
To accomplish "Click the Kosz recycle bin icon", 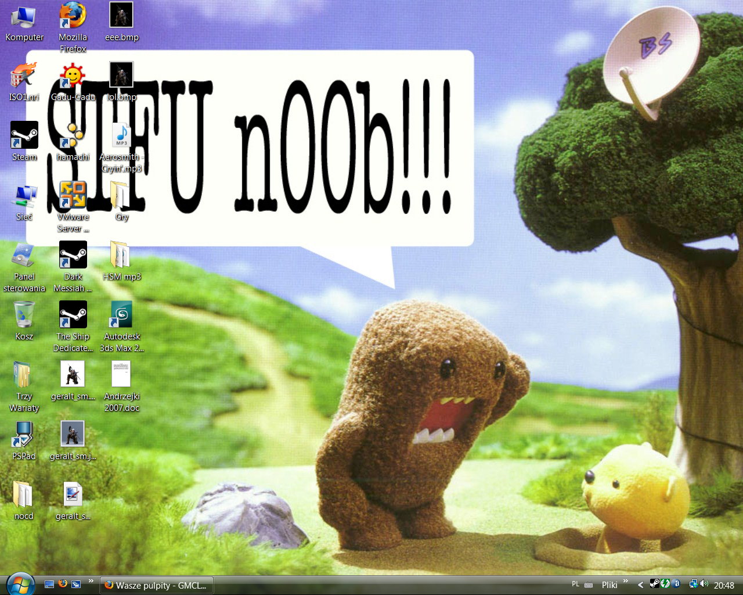I will (24, 315).
